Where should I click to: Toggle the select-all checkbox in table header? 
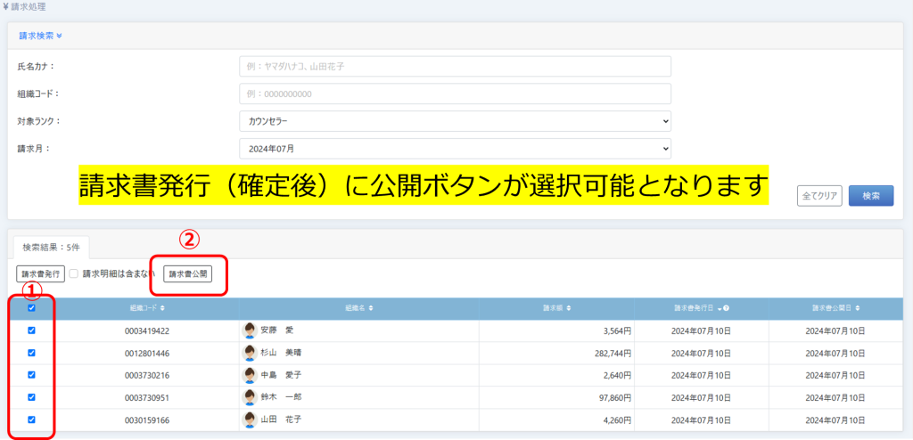[x=31, y=308]
